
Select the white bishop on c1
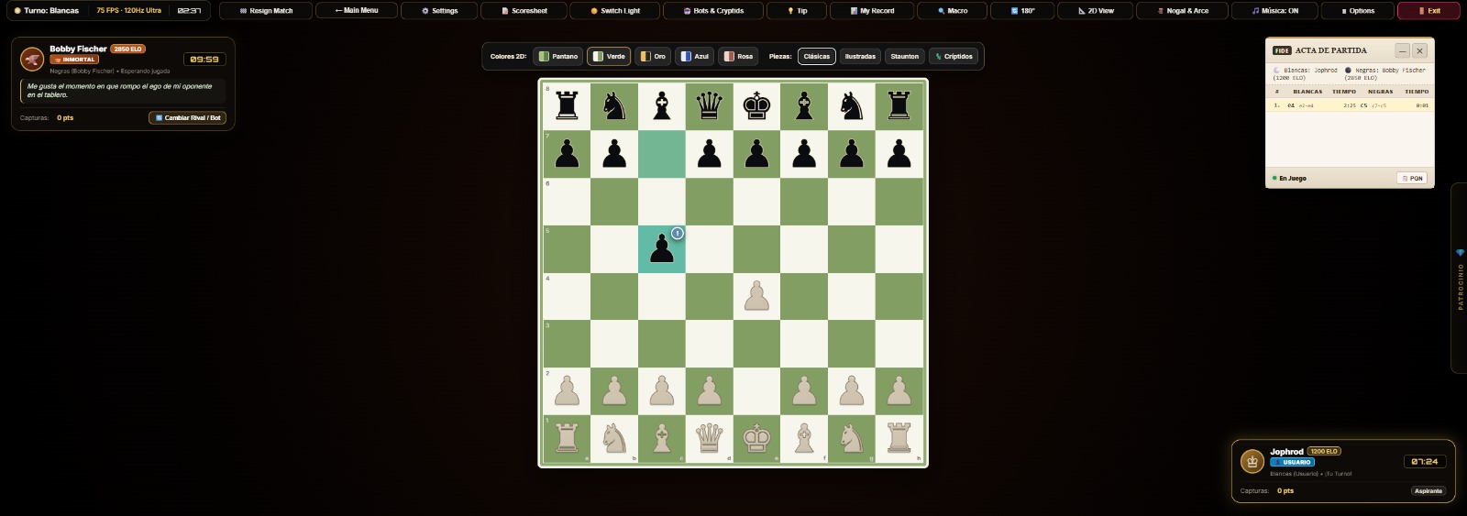point(661,439)
